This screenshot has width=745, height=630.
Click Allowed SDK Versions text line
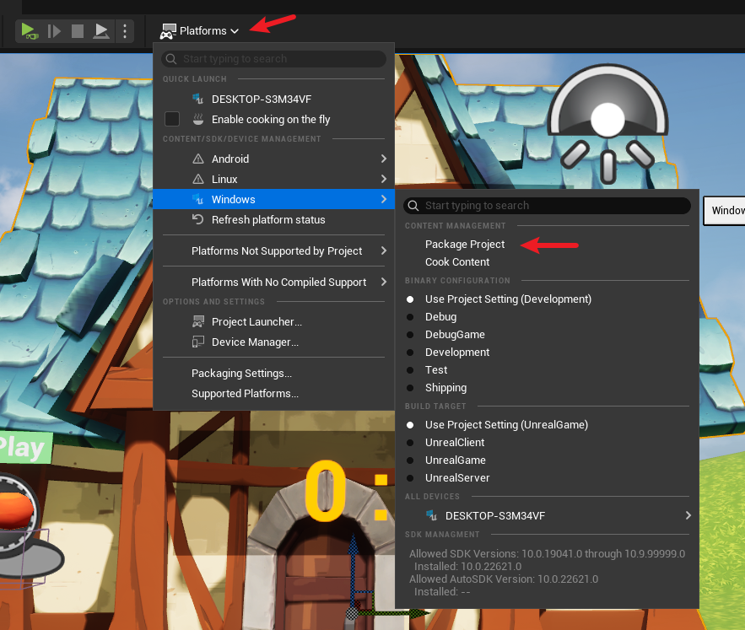point(547,554)
